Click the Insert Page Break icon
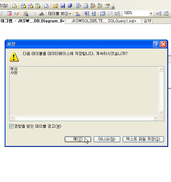Viewport: 171px width, 182px height. pyautogui.click(x=87, y=14)
